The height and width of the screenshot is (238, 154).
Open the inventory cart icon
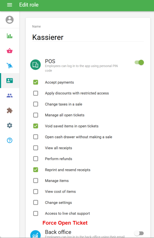coord(10,66)
